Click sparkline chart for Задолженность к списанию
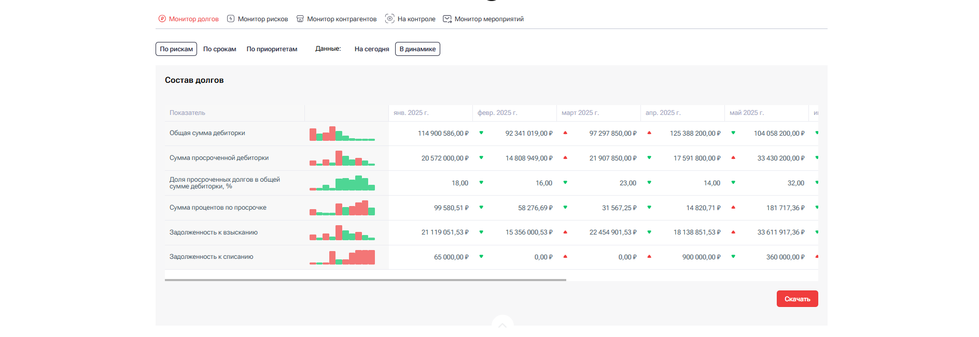 click(342, 257)
